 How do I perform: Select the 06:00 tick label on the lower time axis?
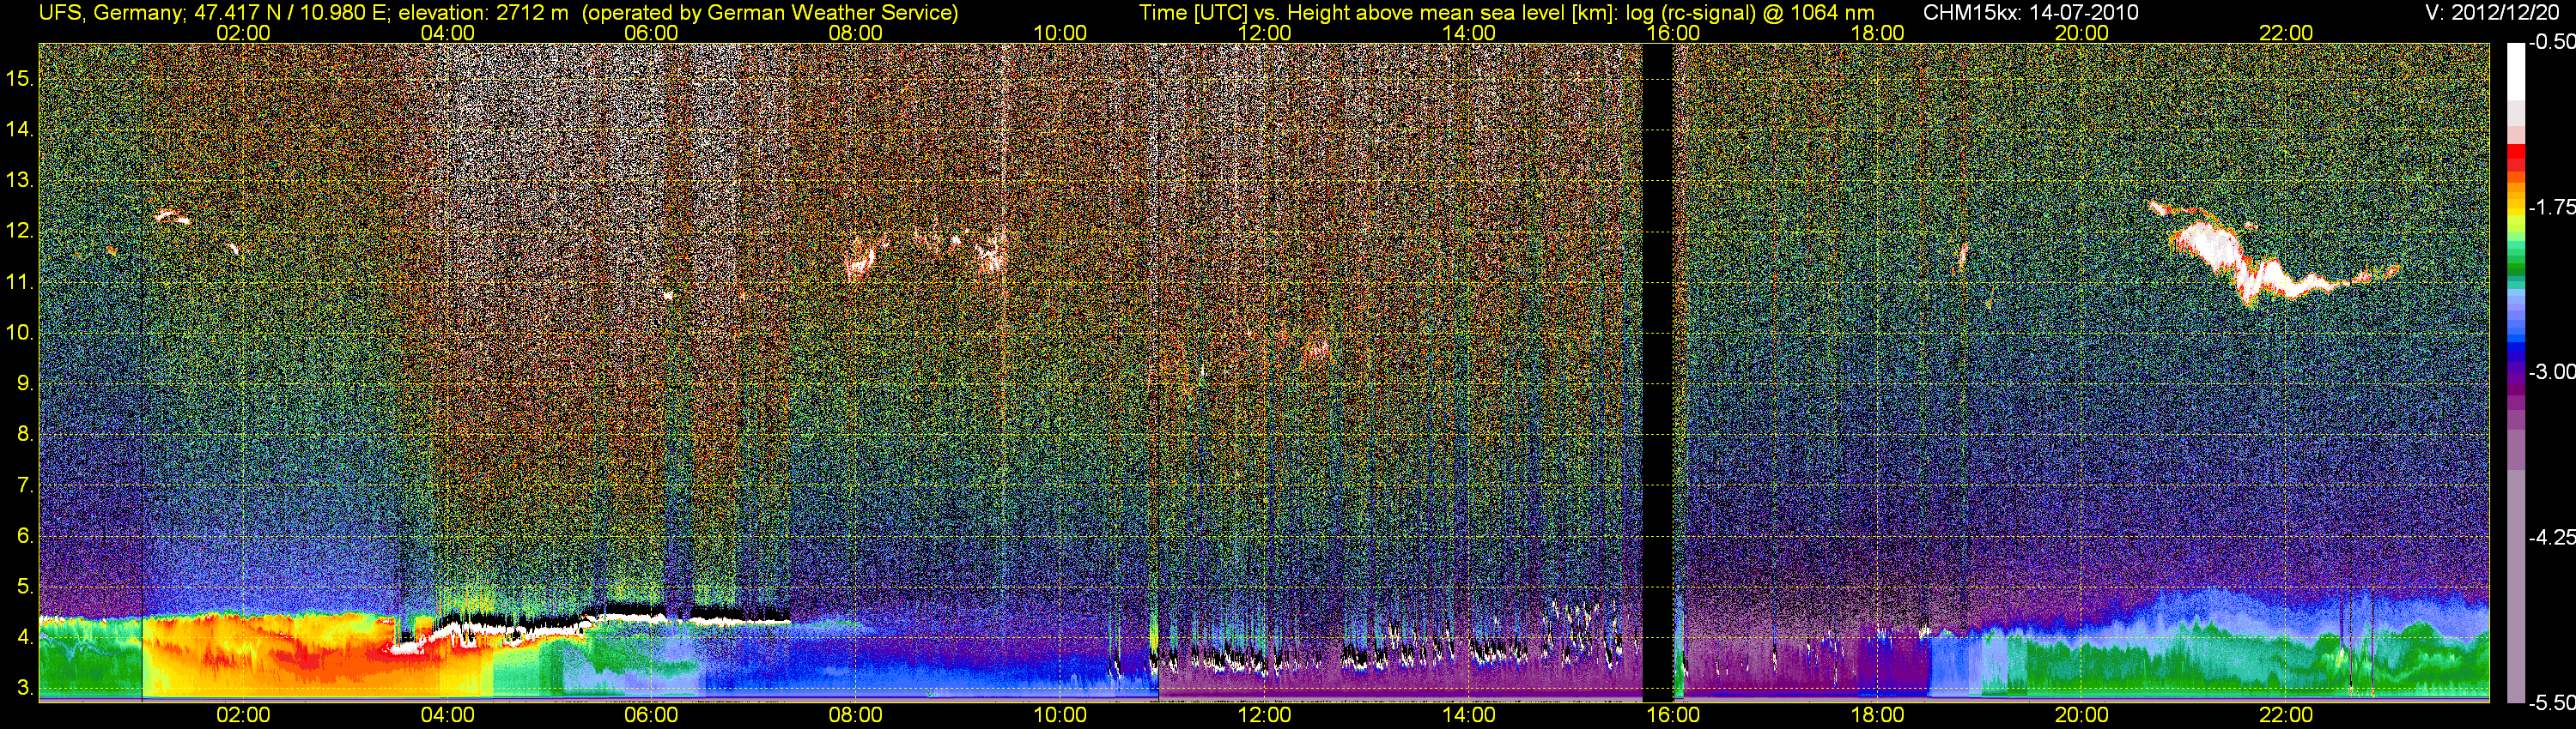pos(651,715)
